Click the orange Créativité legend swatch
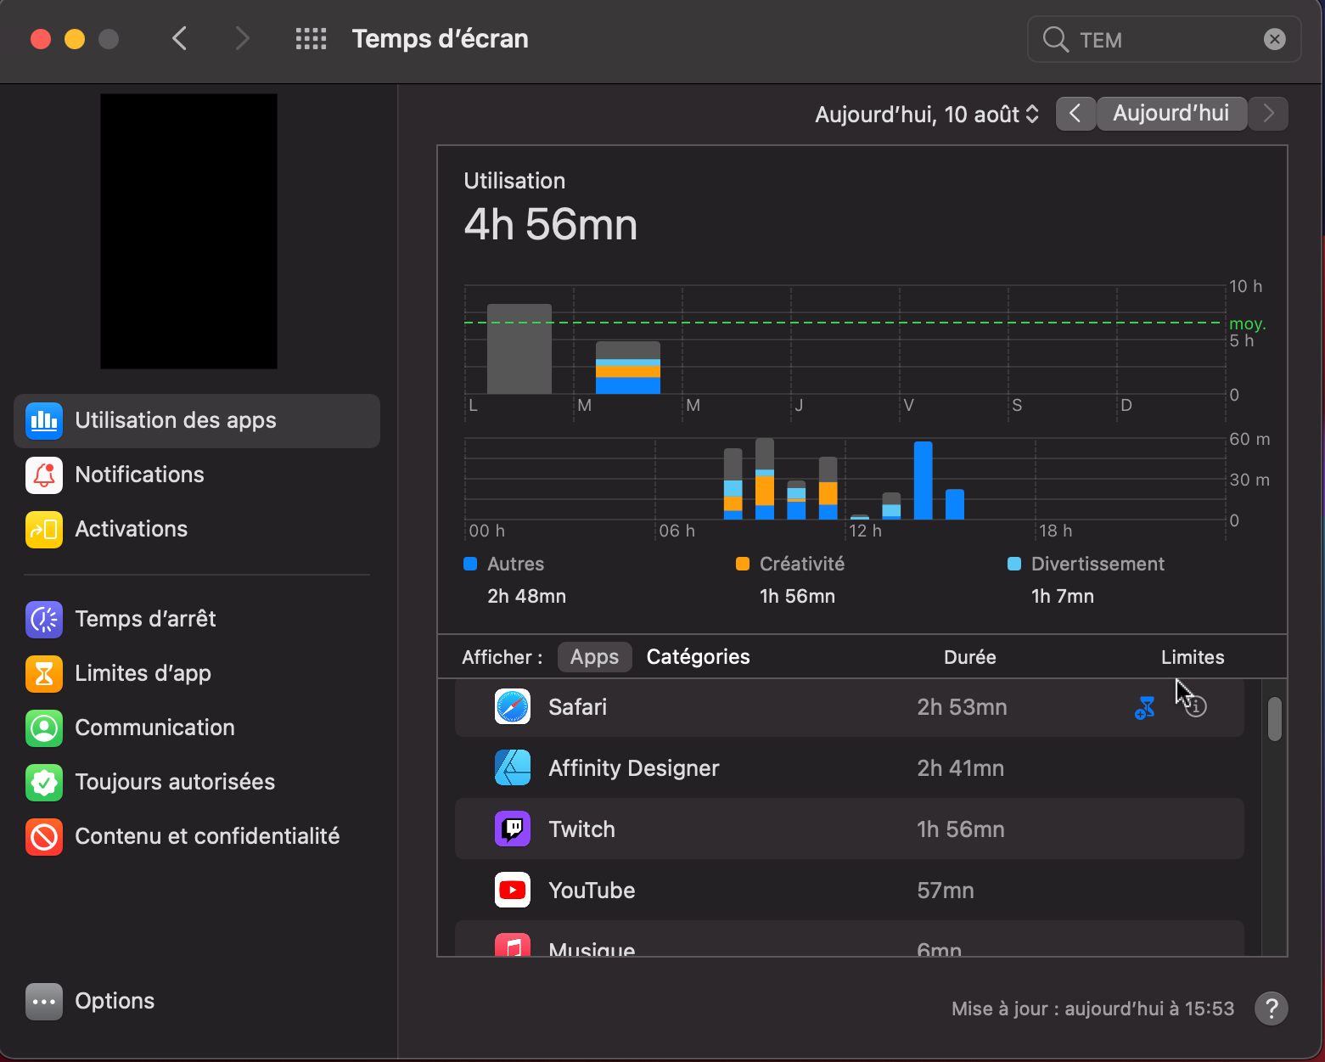 click(743, 564)
